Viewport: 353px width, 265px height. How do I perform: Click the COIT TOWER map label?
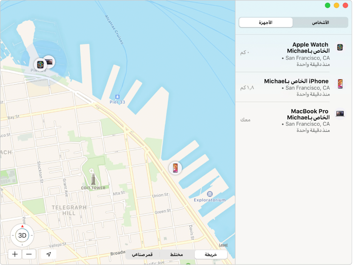point(93,188)
